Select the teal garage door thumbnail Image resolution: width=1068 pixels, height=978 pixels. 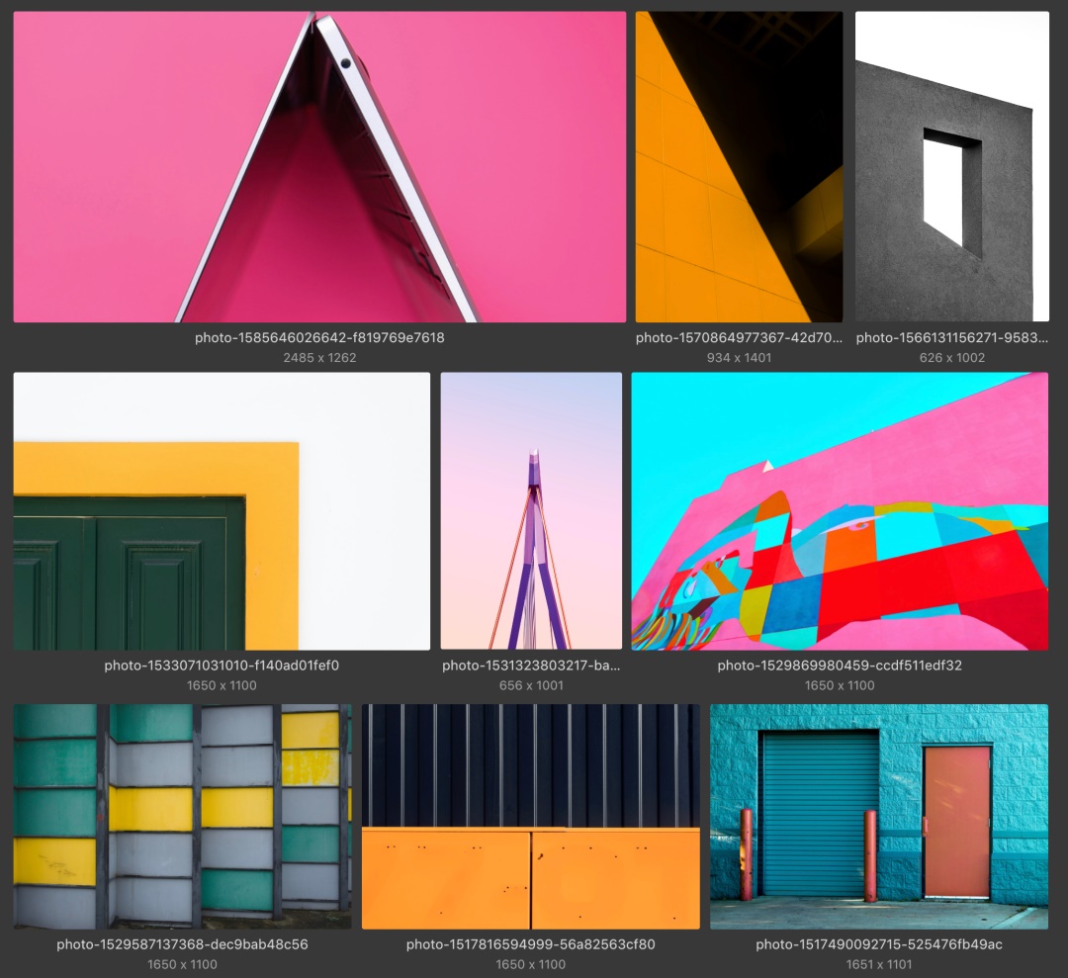(x=879, y=817)
